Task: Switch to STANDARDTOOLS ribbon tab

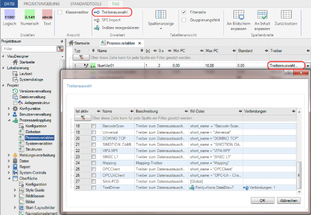Action: [86, 4]
